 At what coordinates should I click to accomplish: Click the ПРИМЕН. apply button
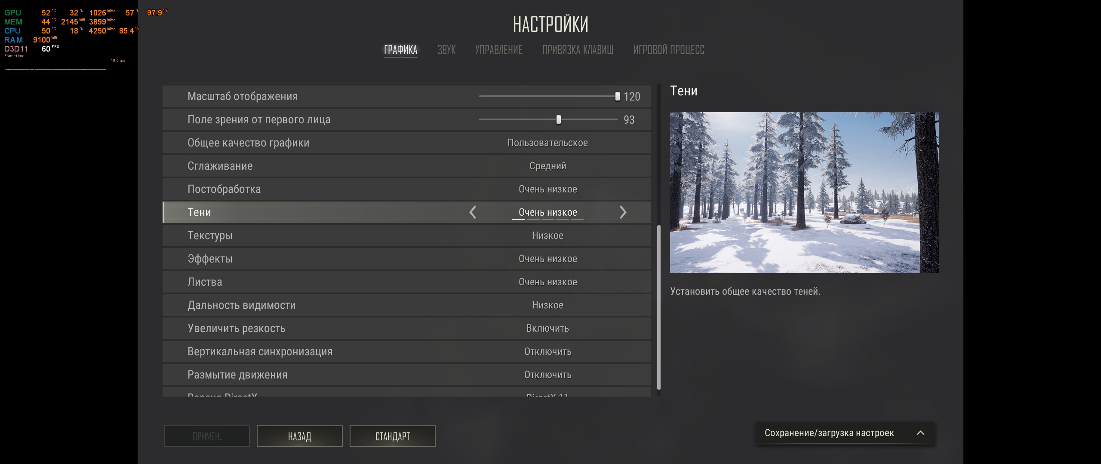point(207,436)
